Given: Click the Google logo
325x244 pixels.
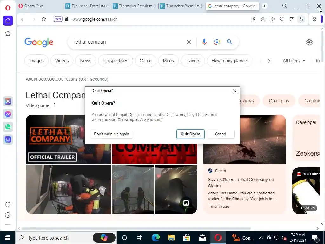Looking at the screenshot, I should 39,42.
